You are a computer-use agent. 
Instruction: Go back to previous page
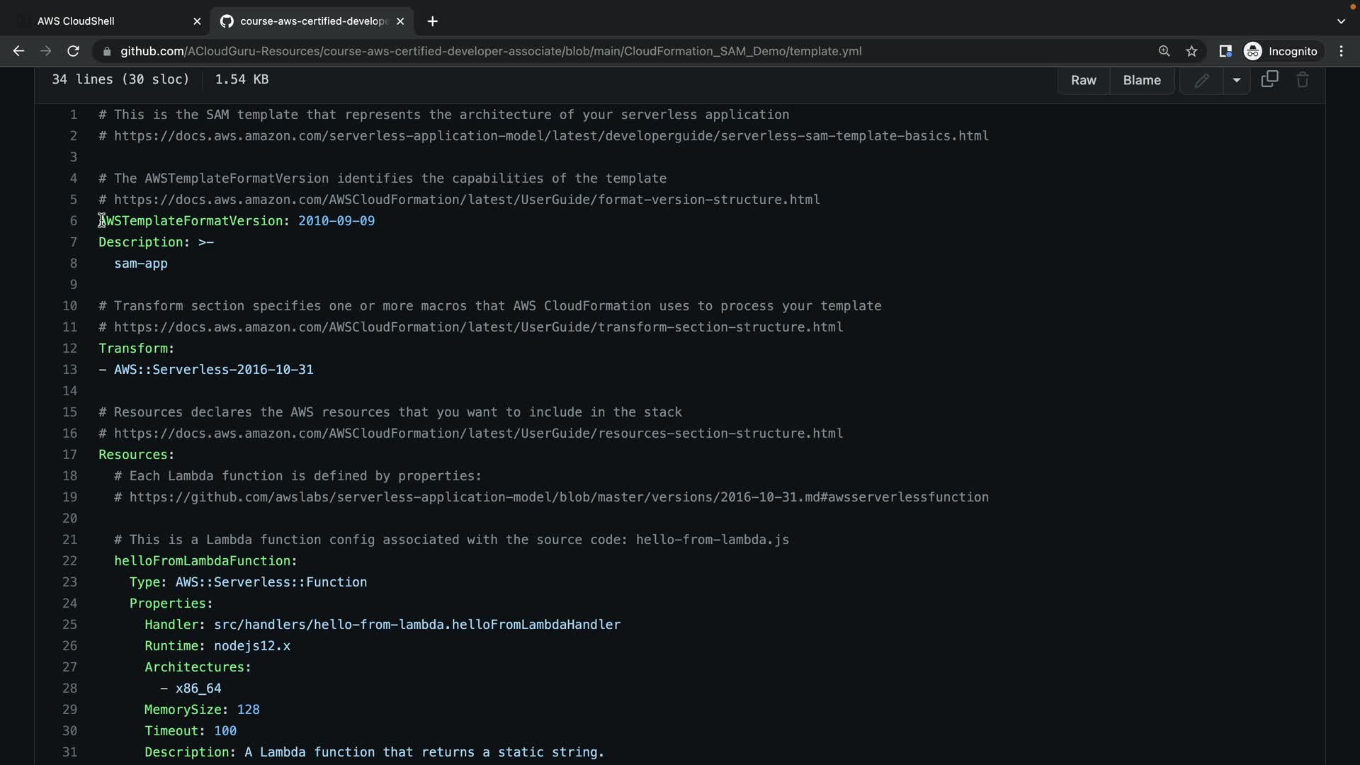[18, 51]
